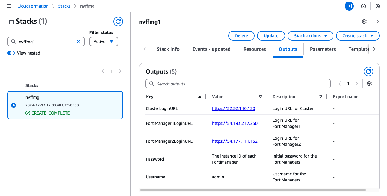Expand the Stack actions dropdown
This screenshot has height=196, width=387.
(310, 36)
